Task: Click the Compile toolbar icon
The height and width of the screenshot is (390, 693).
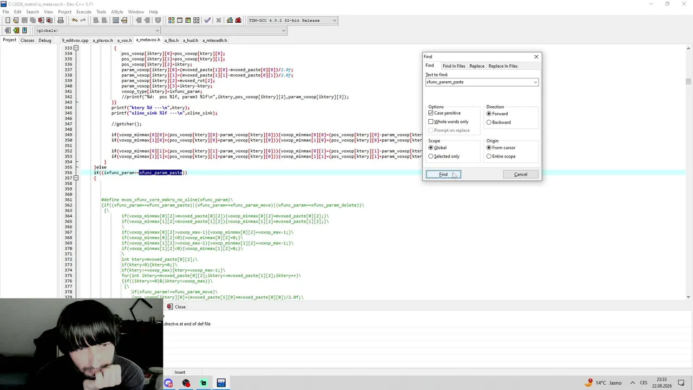Action: tap(171, 20)
